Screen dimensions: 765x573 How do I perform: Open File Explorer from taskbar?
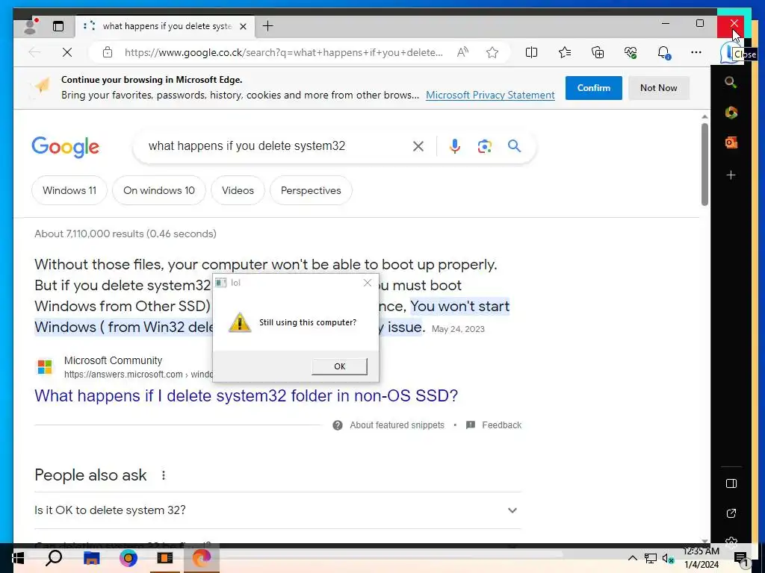pyautogui.click(x=91, y=558)
